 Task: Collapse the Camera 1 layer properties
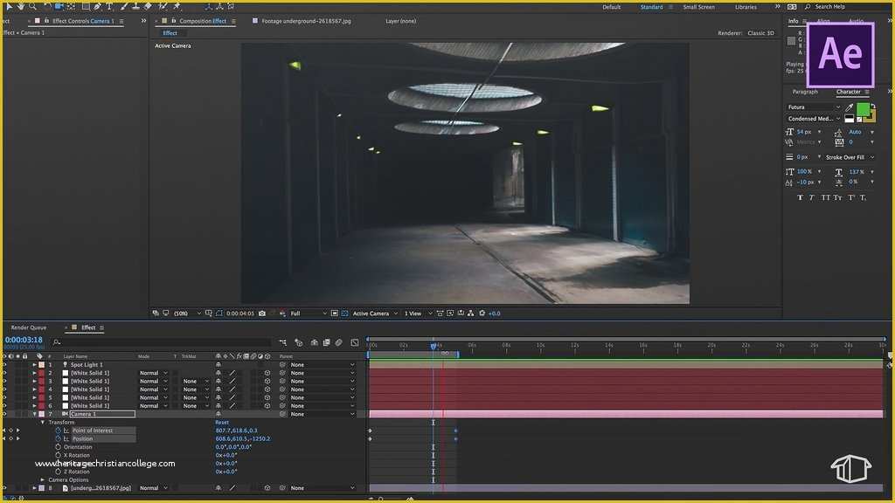tap(34, 414)
